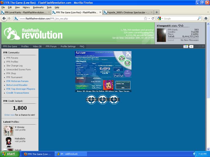Screen dimensions: 210x157
Task: Click Enter now jackpot link
Action: click(10, 115)
